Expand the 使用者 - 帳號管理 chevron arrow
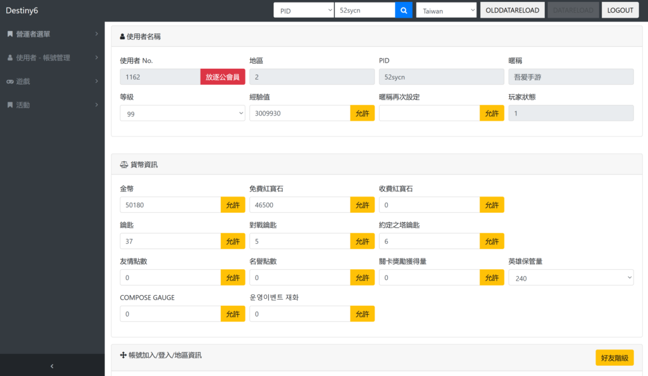Image resolution: width=648 pixels, height=376 pixels. (x=96, y=58)
